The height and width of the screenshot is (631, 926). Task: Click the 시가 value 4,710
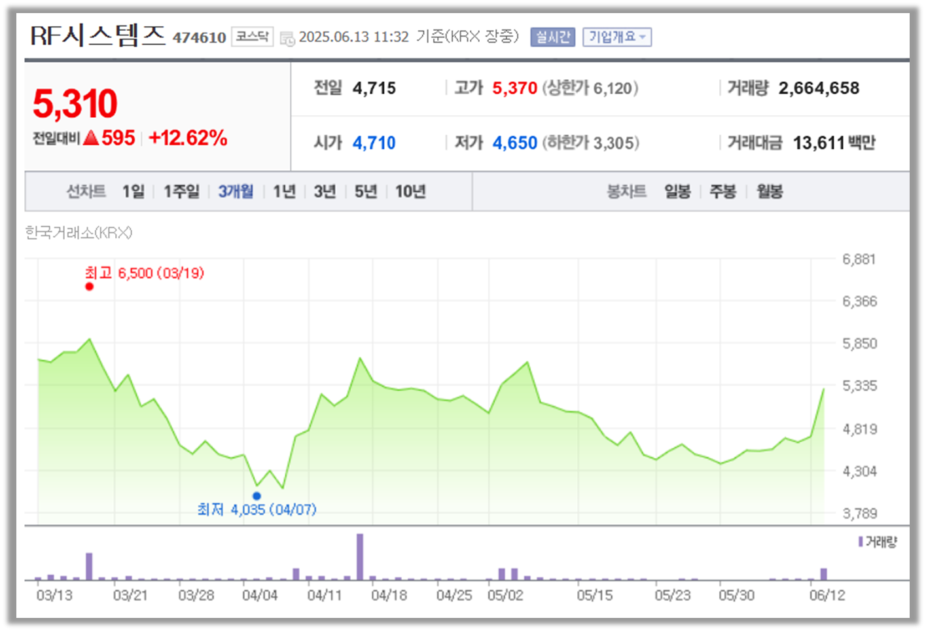coord(374,143)
